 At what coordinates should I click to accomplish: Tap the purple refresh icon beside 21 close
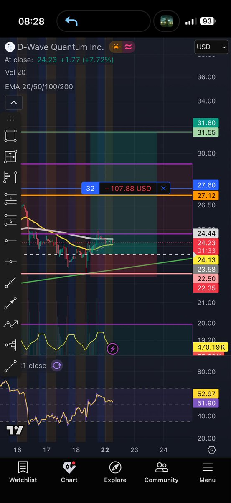tap(57, 366)
